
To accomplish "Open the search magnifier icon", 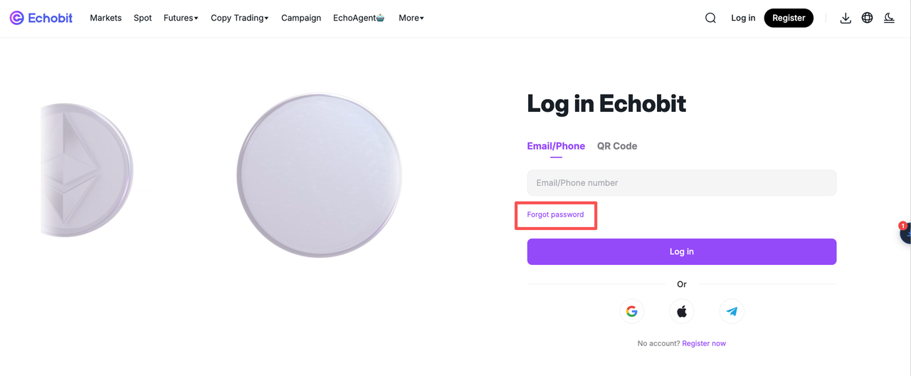I will click(710, 18).
